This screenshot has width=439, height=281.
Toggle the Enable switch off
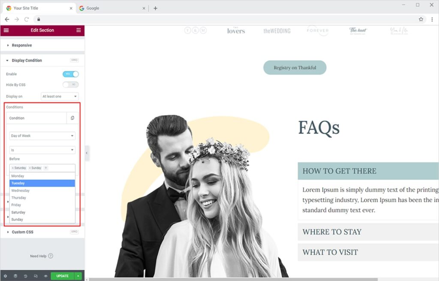tap(71, 74)
